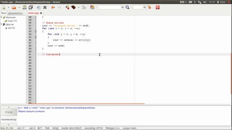The width and height of the screenshot is (232, 130).
Task: Navigate back with the orange arrow
Action: coord(53,7)
